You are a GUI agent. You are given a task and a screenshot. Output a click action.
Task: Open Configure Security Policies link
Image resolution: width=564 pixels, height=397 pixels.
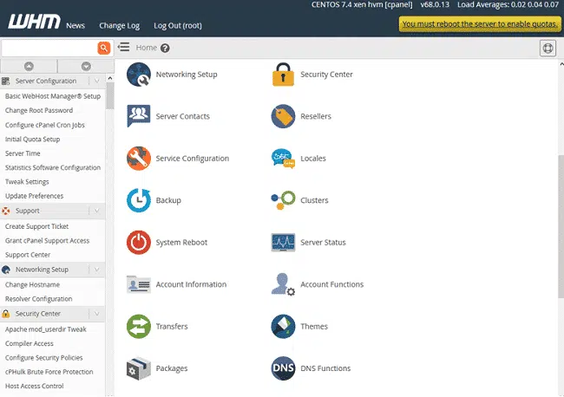click(44, 357)
